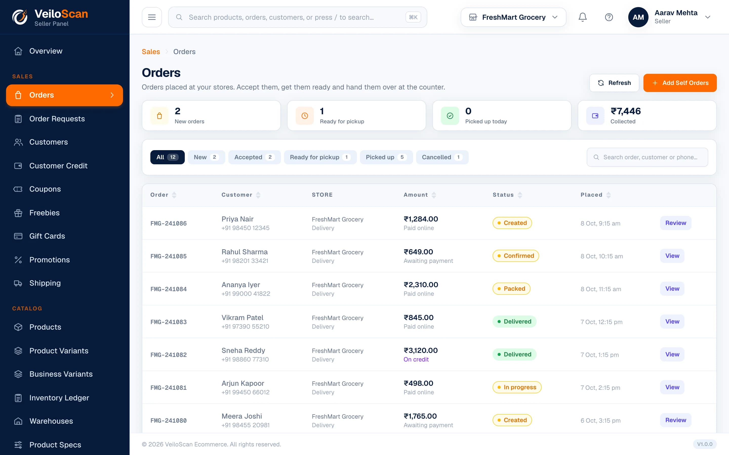Click the Sales breadcrumb link
The height and width of the screenshot is (455, 729).
tap(151, 52)
